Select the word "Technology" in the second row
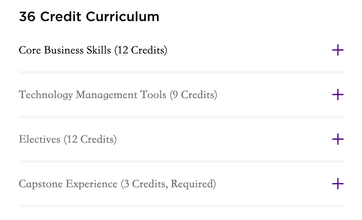Screen dimensions: 362x220 coord(46,95)
